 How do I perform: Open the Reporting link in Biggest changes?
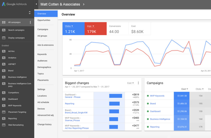pos(69,104)
